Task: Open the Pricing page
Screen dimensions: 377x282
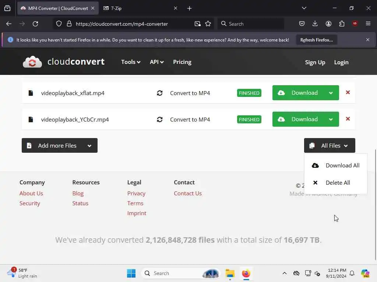Action: [x=182, y=62]
